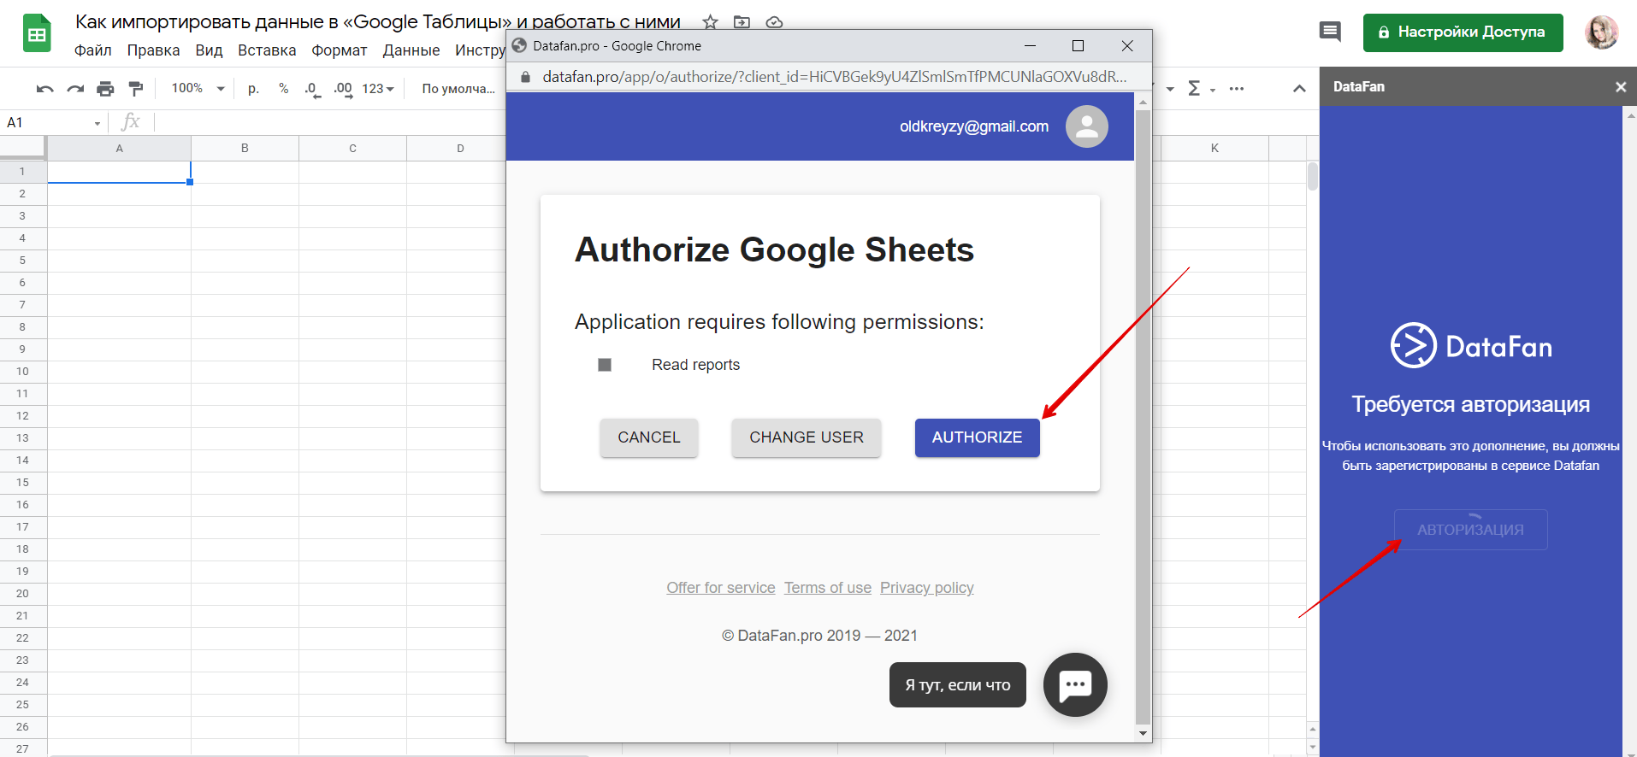
Task: Click the print icon in toolbar
Action: click(105, 89)
